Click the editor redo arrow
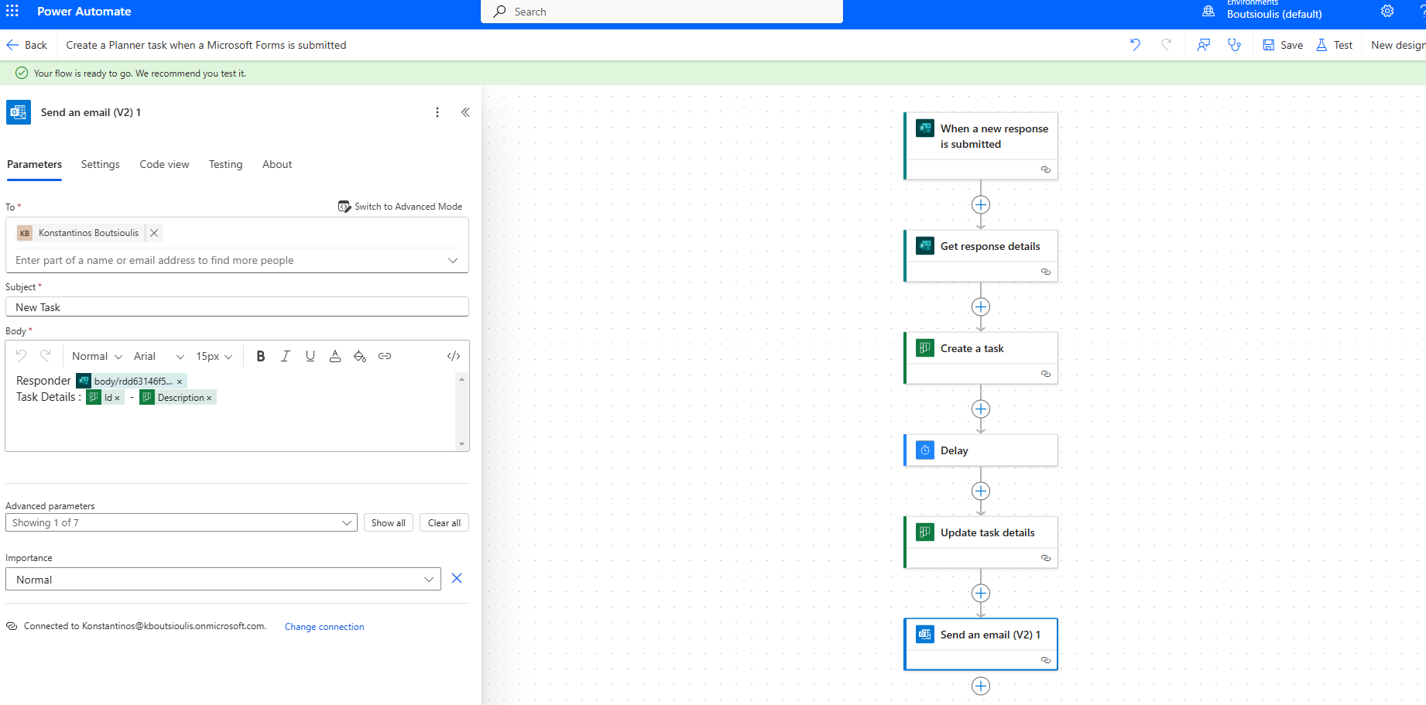Screen dimensions: 1426x705 coord(46,355)
